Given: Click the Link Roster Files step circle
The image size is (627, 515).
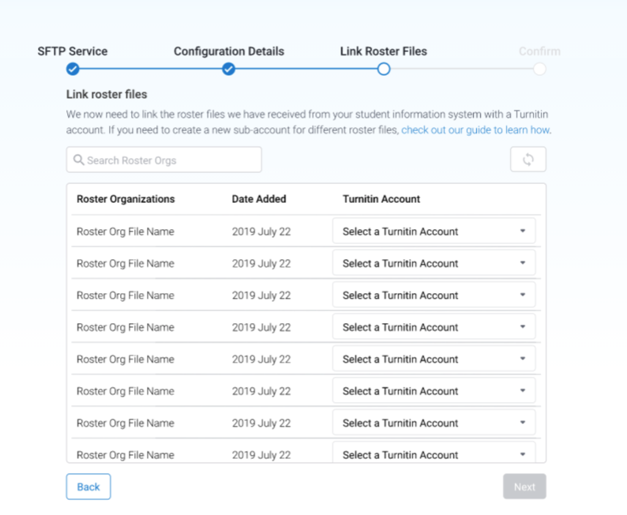Looking at the screenshot, I should coord(383,70).
